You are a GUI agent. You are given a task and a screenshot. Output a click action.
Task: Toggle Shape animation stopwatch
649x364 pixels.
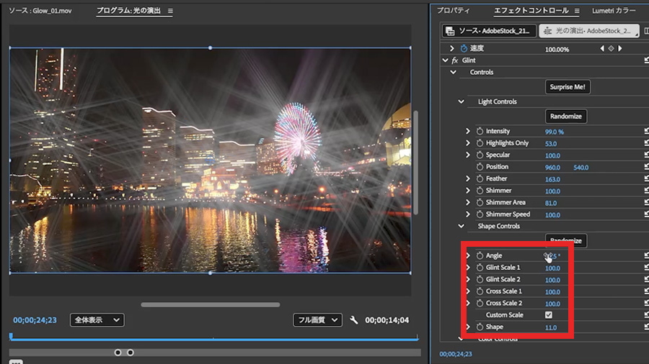[x=480, y=327]
